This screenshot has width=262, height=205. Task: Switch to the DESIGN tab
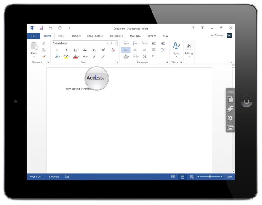(x=76, y=36)
